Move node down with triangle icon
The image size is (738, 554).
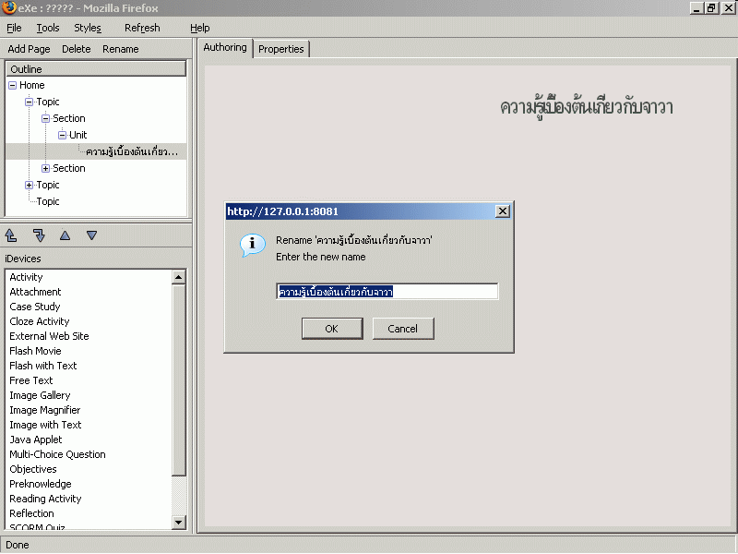point(91,235)
